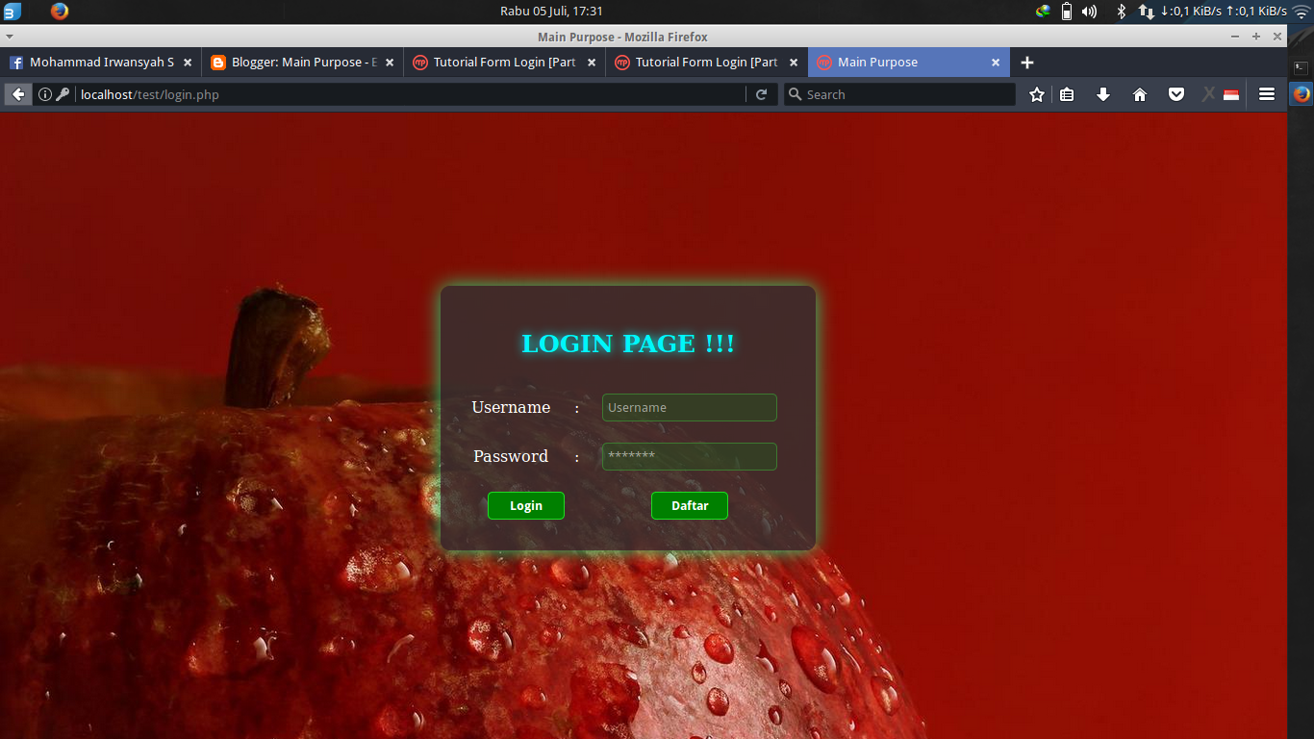Open the Firefox hamburger menu
This screenshot has height=739, width=1314.
click(1267, 94)
